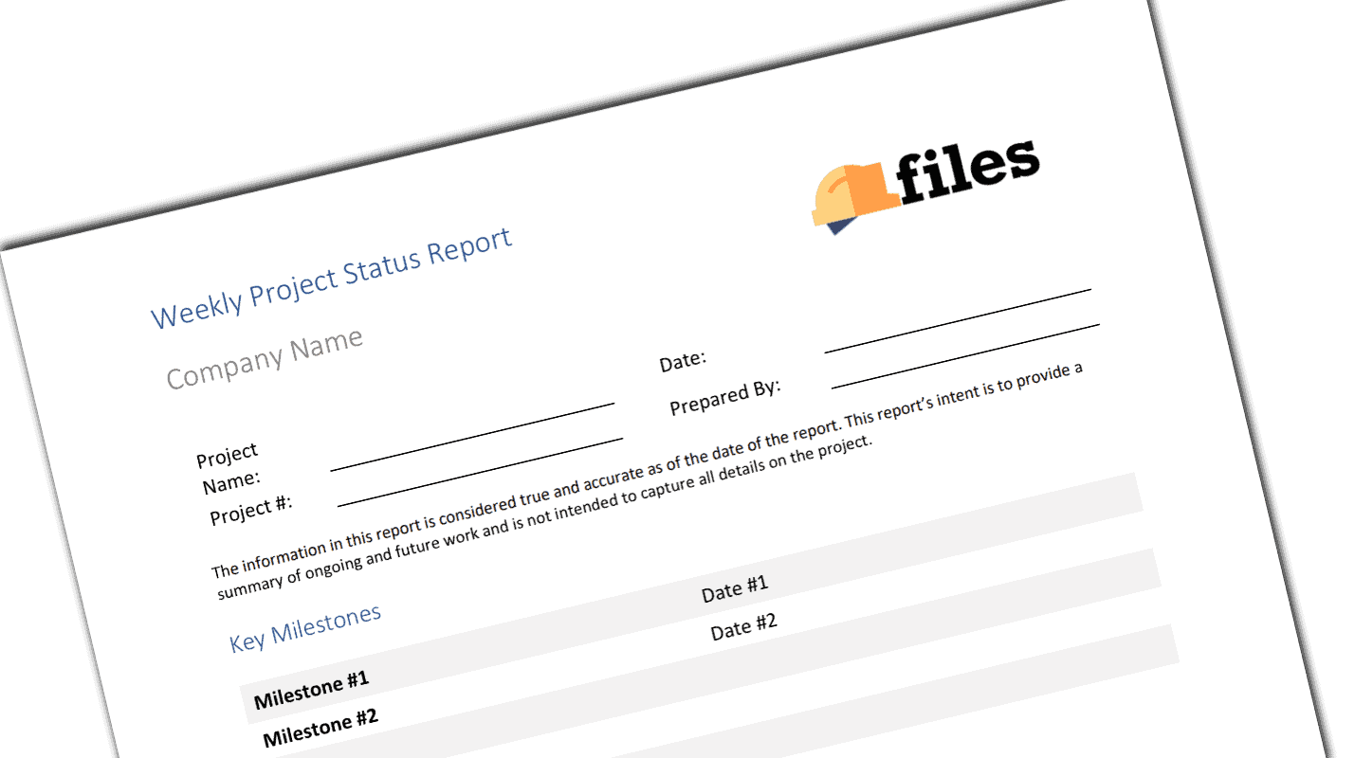
Task: Select the Weekly Project Status Report title
Action: point(332,278)
